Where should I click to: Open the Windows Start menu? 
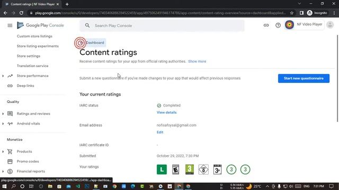pos(4,186)
